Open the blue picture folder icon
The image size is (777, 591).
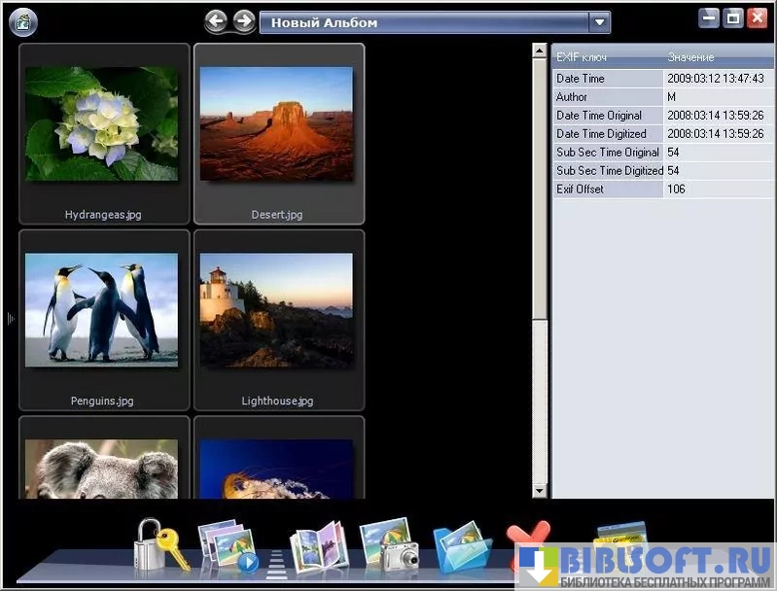click(x=461, y=548)
